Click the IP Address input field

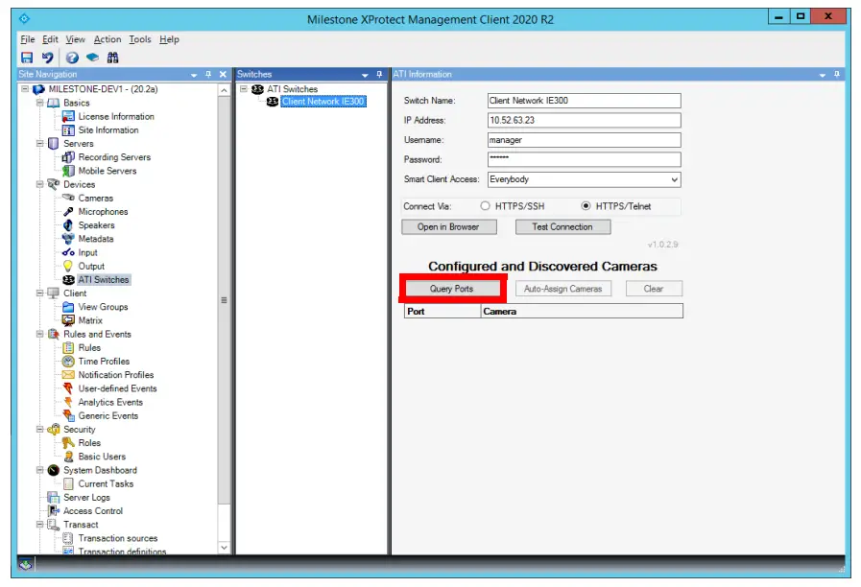pos(585,120)
